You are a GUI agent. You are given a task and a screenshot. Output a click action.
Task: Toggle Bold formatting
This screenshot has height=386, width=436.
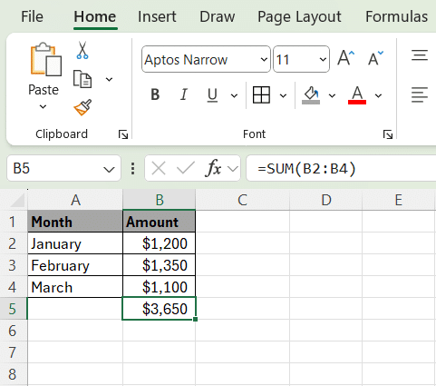(155, 95)
